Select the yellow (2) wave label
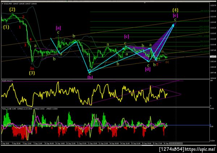This screenshot has height=153, width=217. tap(12, 9)
